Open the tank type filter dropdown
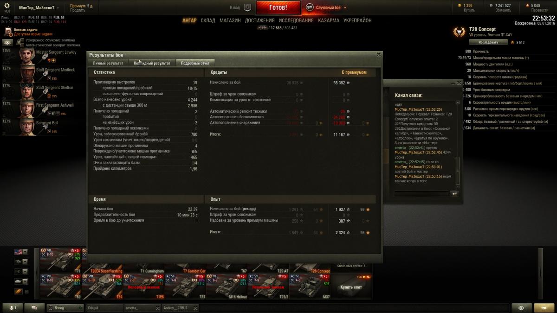This screenshot has width=557, height=313. coord(22,281)
